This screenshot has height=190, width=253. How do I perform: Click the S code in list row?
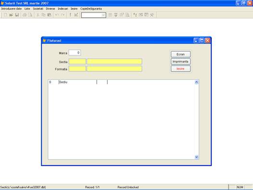coord(50,82)
